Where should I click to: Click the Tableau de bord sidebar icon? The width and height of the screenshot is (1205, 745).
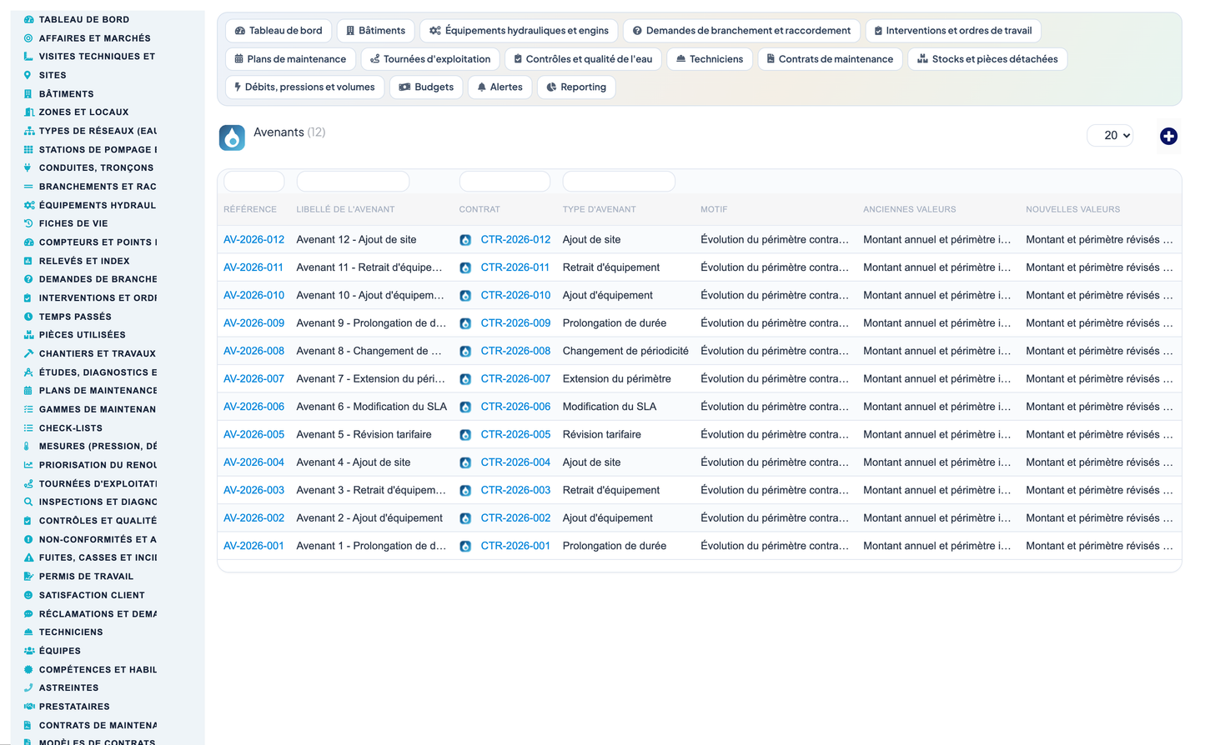28,19
